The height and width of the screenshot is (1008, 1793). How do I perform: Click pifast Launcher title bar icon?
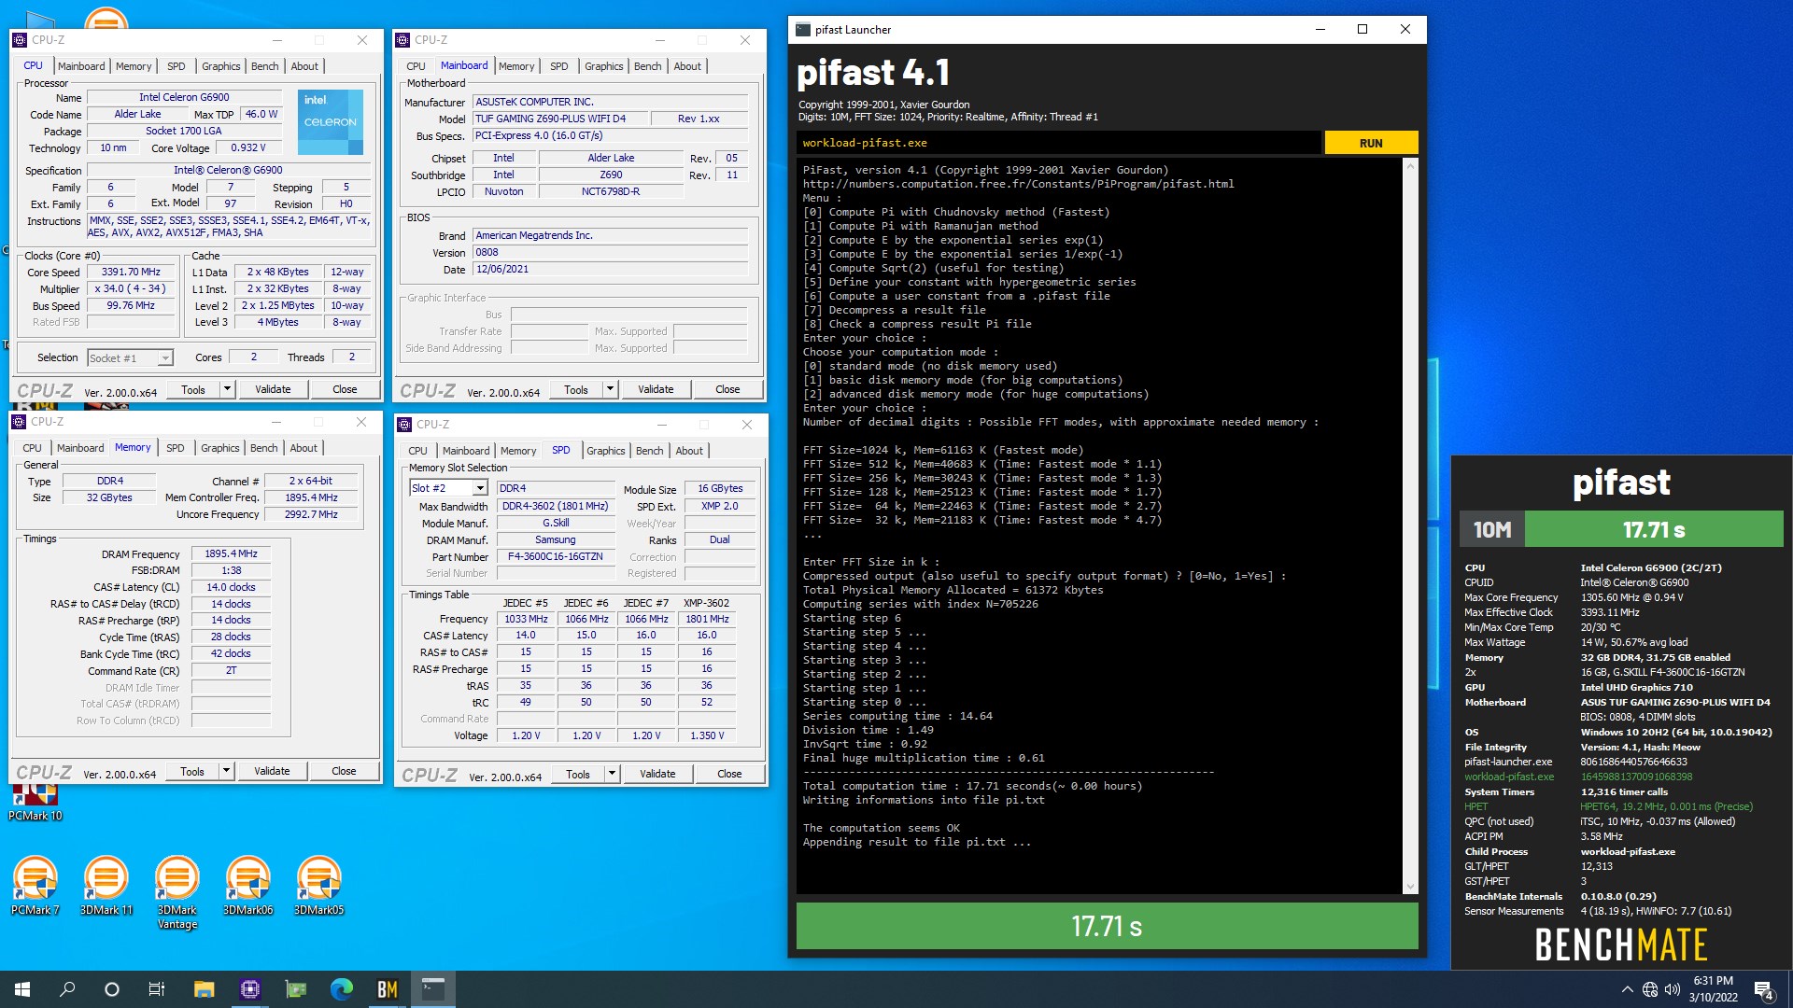[802, 30]
